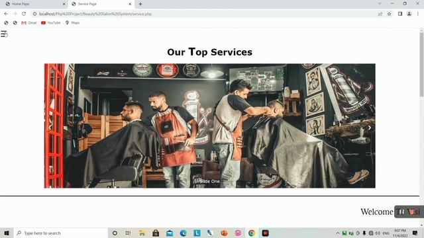
Task: Bookmark this page with star icon
Action: click(389, 14)
